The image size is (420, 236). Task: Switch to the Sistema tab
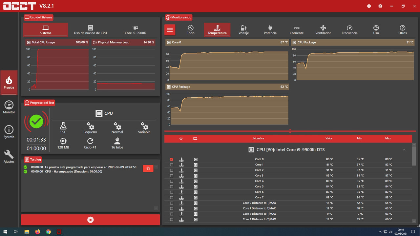click(46, 29)
